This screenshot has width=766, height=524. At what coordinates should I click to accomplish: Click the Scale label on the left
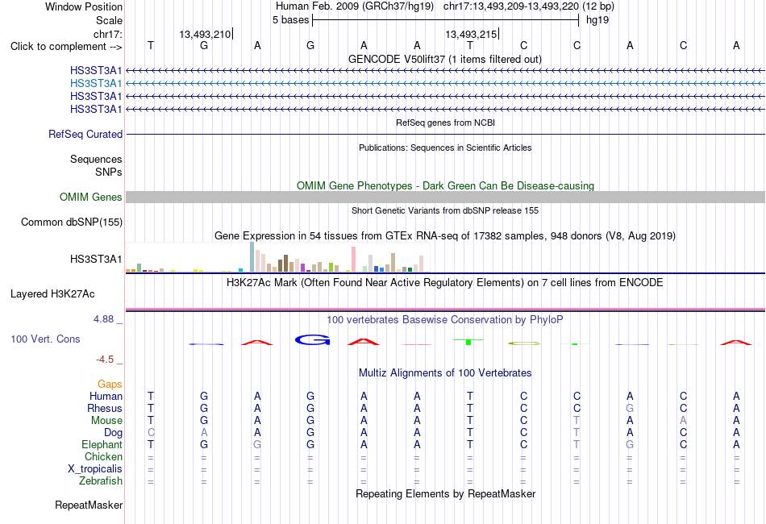(x=109, y=20)
